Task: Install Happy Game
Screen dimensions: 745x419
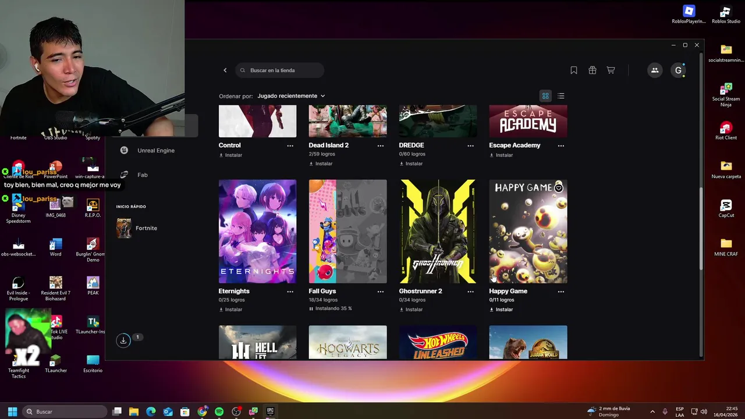Action: click(501, 310)
